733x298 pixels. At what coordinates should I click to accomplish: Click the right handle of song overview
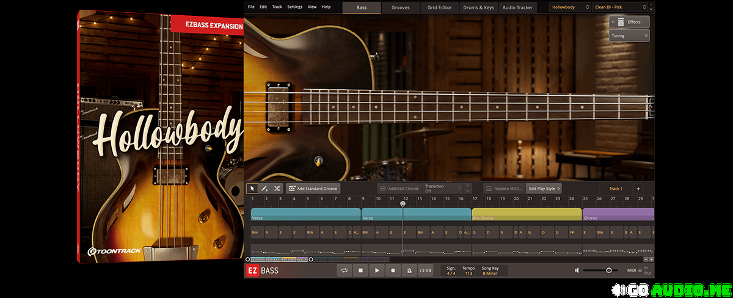coord(311,260)
